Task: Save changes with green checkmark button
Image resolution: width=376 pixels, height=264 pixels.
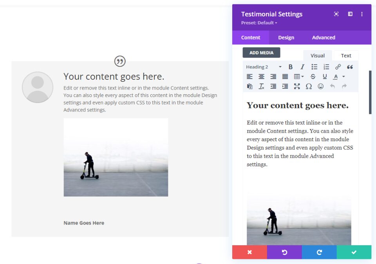Action: 354,252
